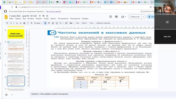Expand the line type dropdown arrow
The height and width of the screenshot is (99, 176).
[63, 23]
